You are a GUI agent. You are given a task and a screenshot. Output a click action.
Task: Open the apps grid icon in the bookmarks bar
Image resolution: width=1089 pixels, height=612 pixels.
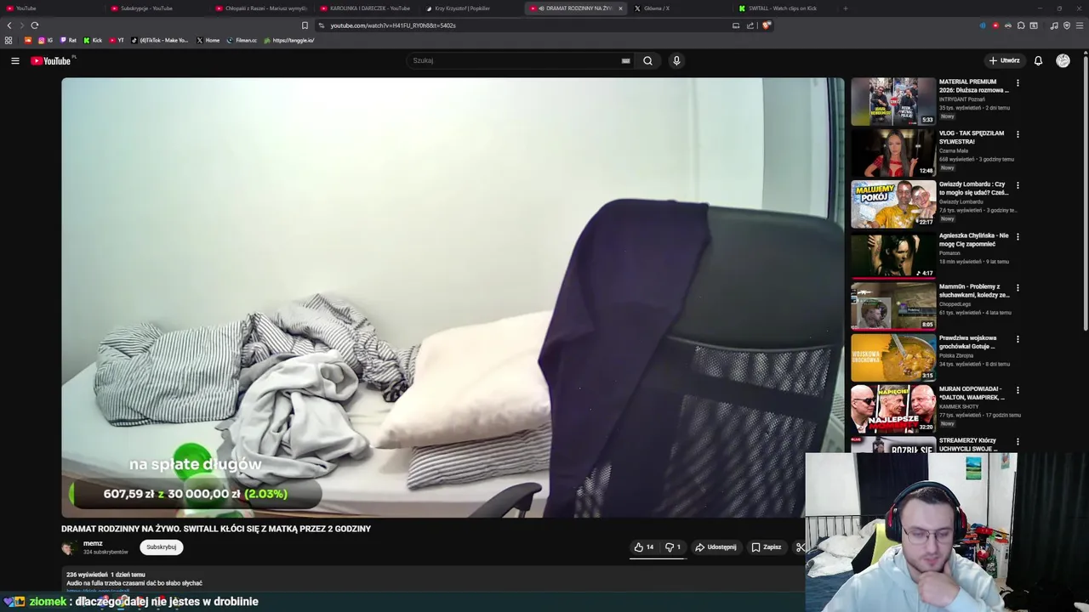pyautogui.click(x=9, y=40)
